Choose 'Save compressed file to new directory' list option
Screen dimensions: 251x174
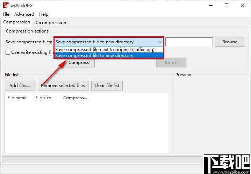click(109, 56)
